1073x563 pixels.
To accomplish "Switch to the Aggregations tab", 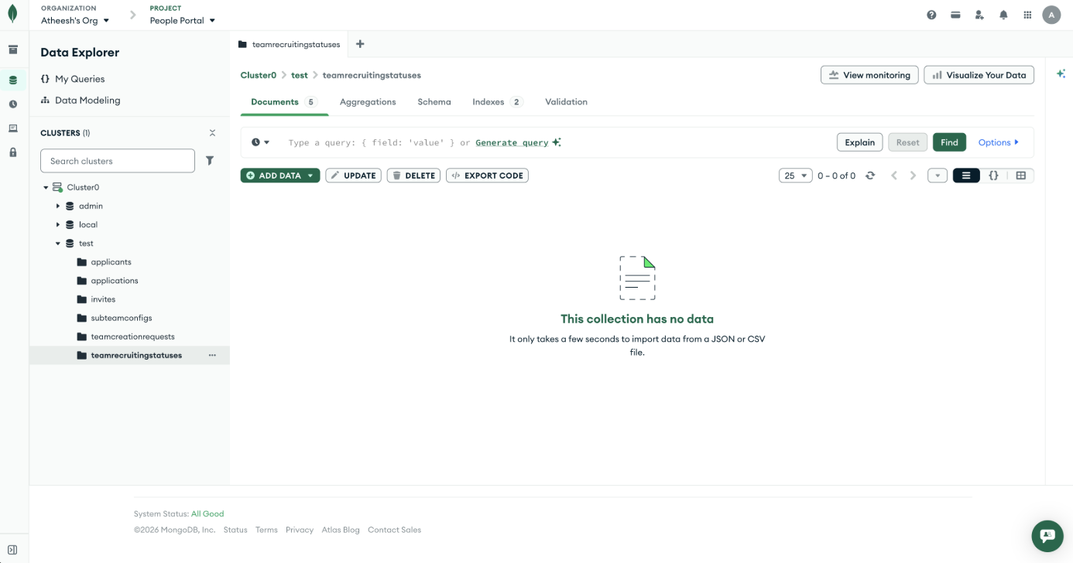I will 368,101.
